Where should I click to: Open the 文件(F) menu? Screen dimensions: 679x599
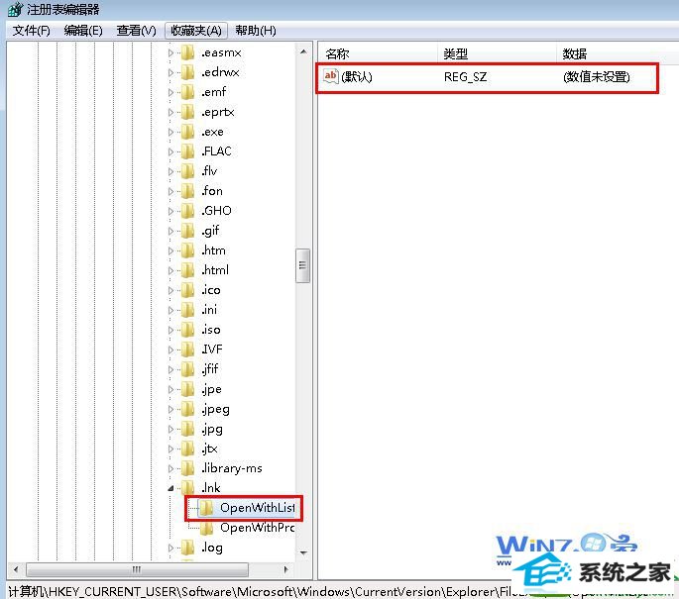point(31,31)
